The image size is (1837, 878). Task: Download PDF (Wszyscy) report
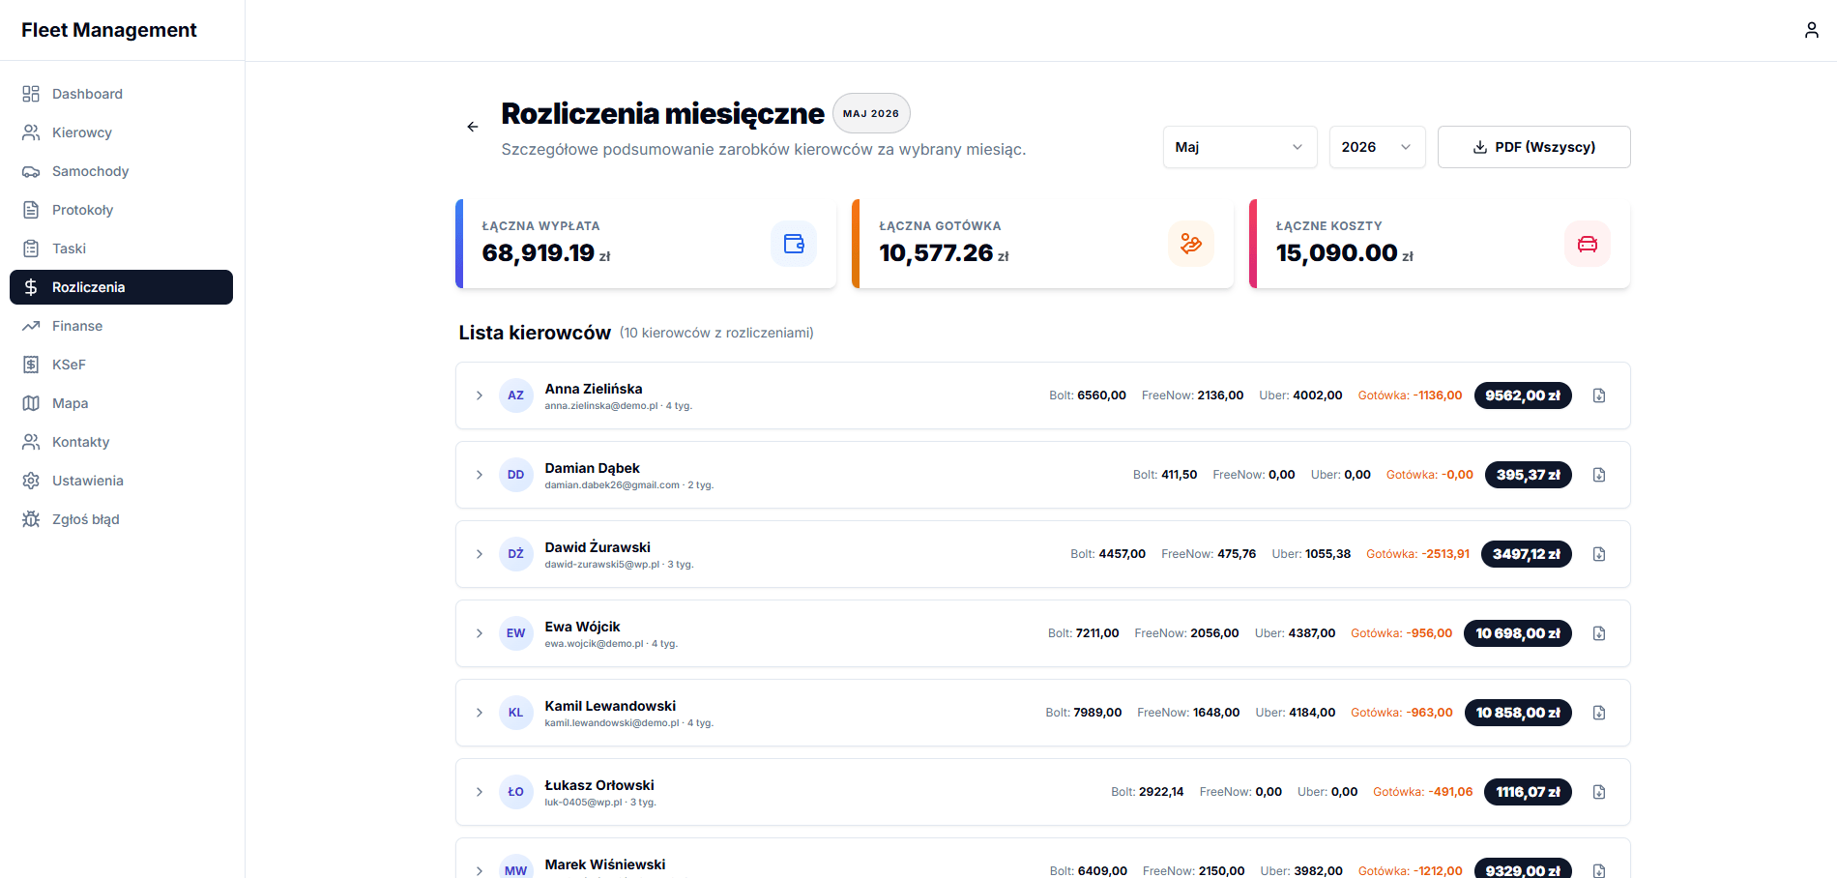(x=1533, y=147)
